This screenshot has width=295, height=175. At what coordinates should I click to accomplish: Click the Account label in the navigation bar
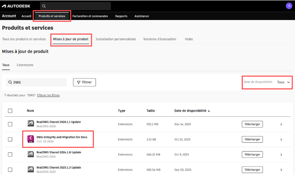tap(9, 16)
